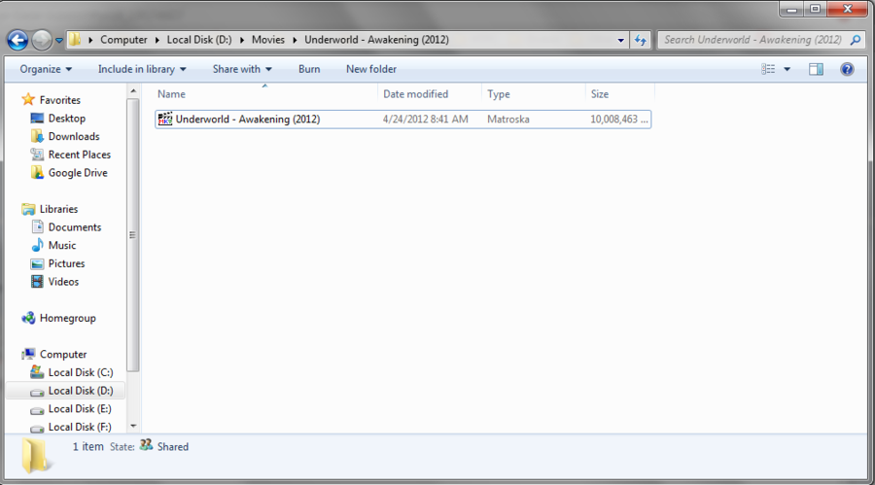Refresh the folder view
Image resolution: width=875 pixels, height=485 pixels.
pyautogui.click(x=640, y=40)
